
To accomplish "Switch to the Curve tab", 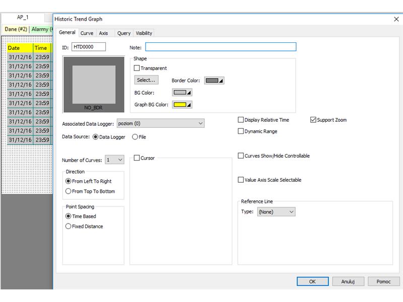I will pos(87,33).
